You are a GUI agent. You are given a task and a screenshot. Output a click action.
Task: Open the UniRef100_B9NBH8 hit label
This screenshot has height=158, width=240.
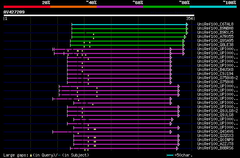[215, 28]
